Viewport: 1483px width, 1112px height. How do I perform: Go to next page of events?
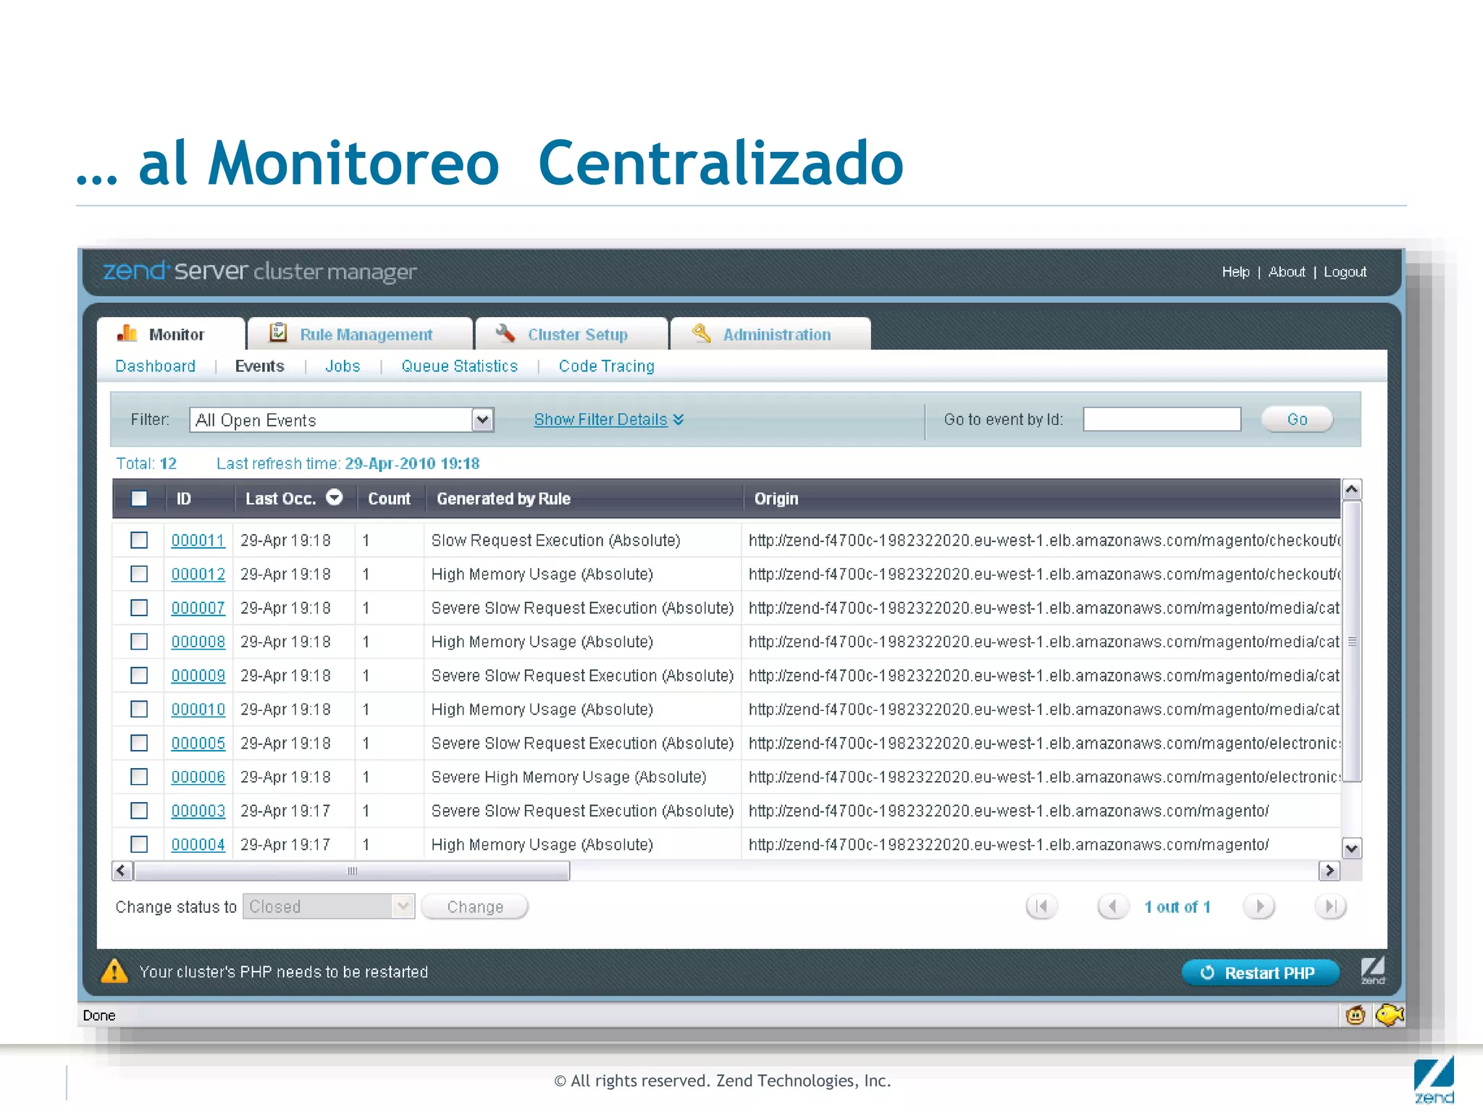coord(1259,906)
